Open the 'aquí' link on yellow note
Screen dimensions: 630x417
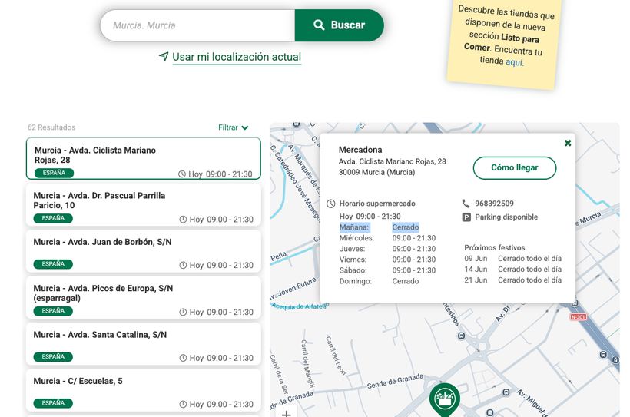pos(514,62)
